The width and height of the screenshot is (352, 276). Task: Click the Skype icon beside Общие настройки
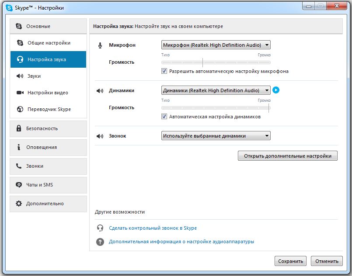20,43
